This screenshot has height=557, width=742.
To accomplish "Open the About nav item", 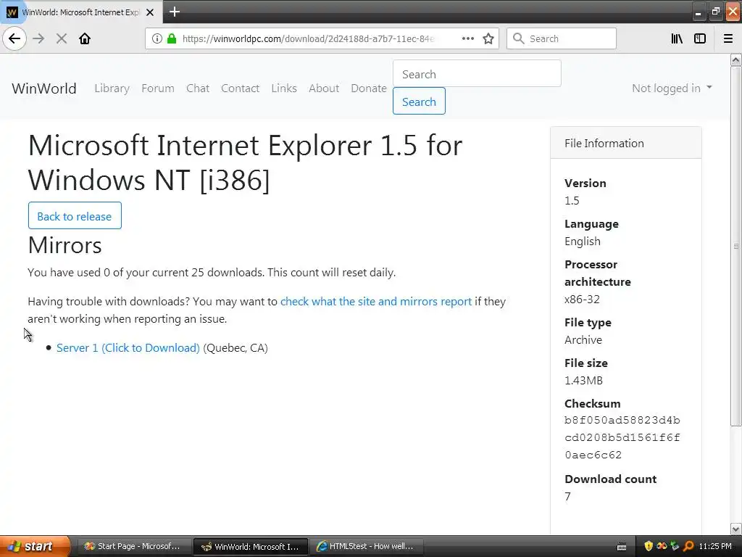I will 324,88.
